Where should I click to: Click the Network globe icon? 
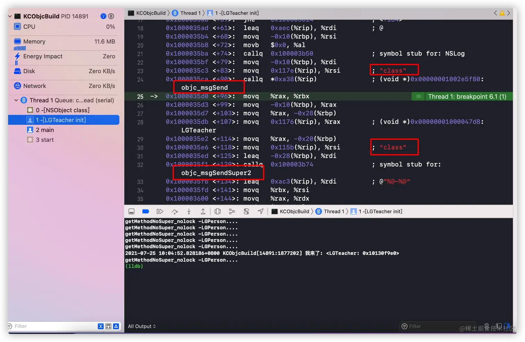pyautogui.click(x=17, y=86)
